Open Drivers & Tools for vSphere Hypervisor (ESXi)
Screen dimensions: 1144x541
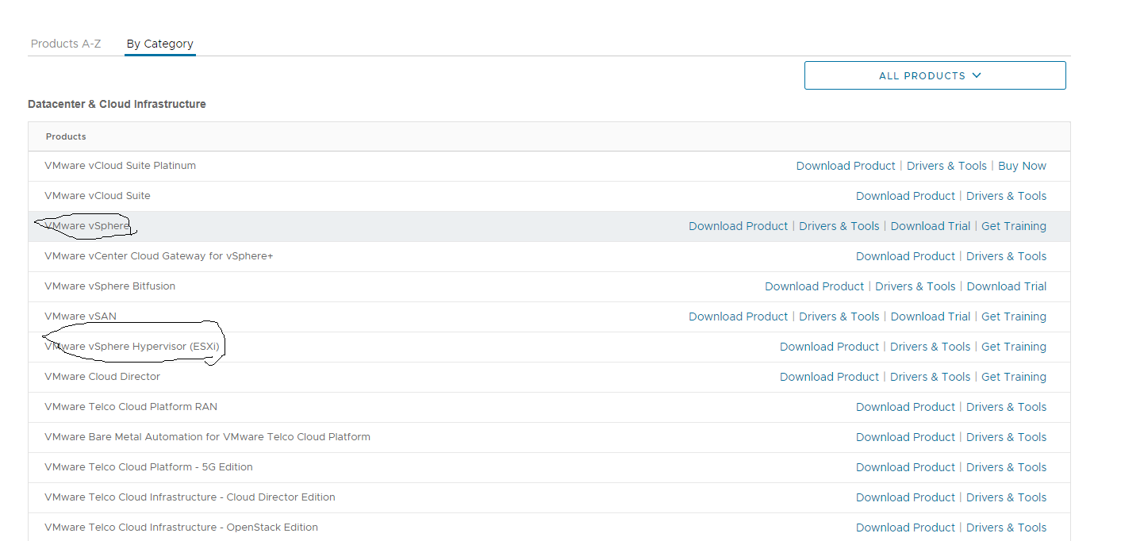click(930, 347)
